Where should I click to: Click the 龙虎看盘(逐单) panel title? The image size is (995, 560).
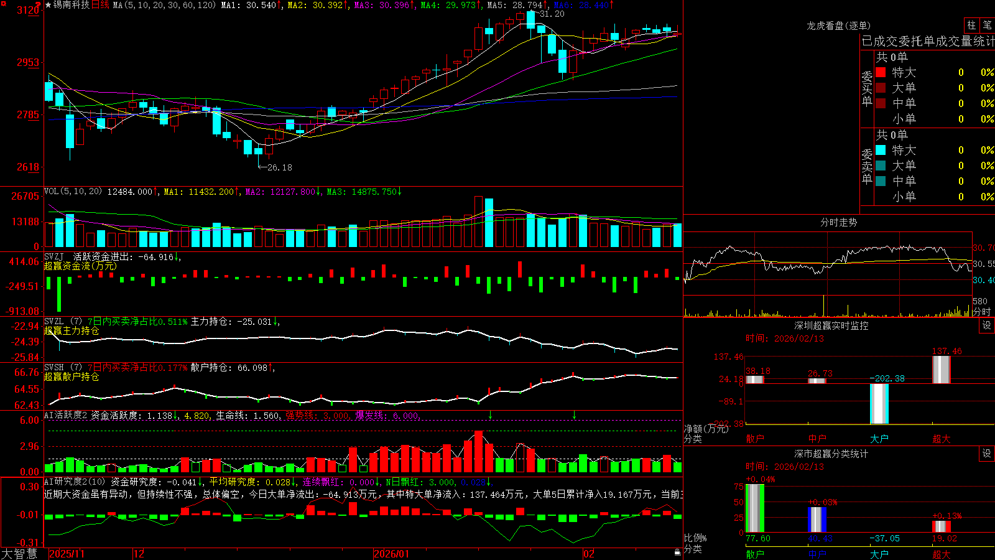[x=838, y=26]
